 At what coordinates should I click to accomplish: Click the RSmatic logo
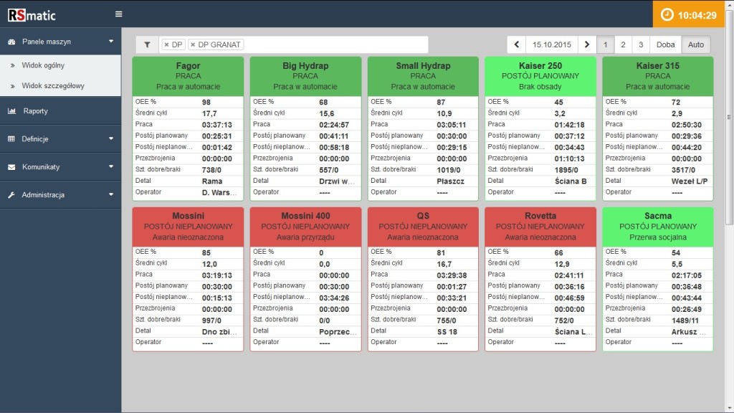point(32,15)
